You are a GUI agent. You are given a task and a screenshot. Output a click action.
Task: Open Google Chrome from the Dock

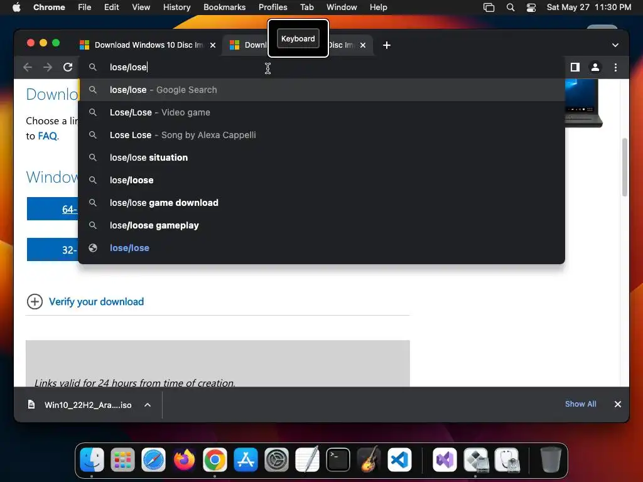pyautogui.click(x=215, y=459)
